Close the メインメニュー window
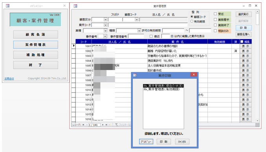The image size is (266, 152). pos(64,6)
